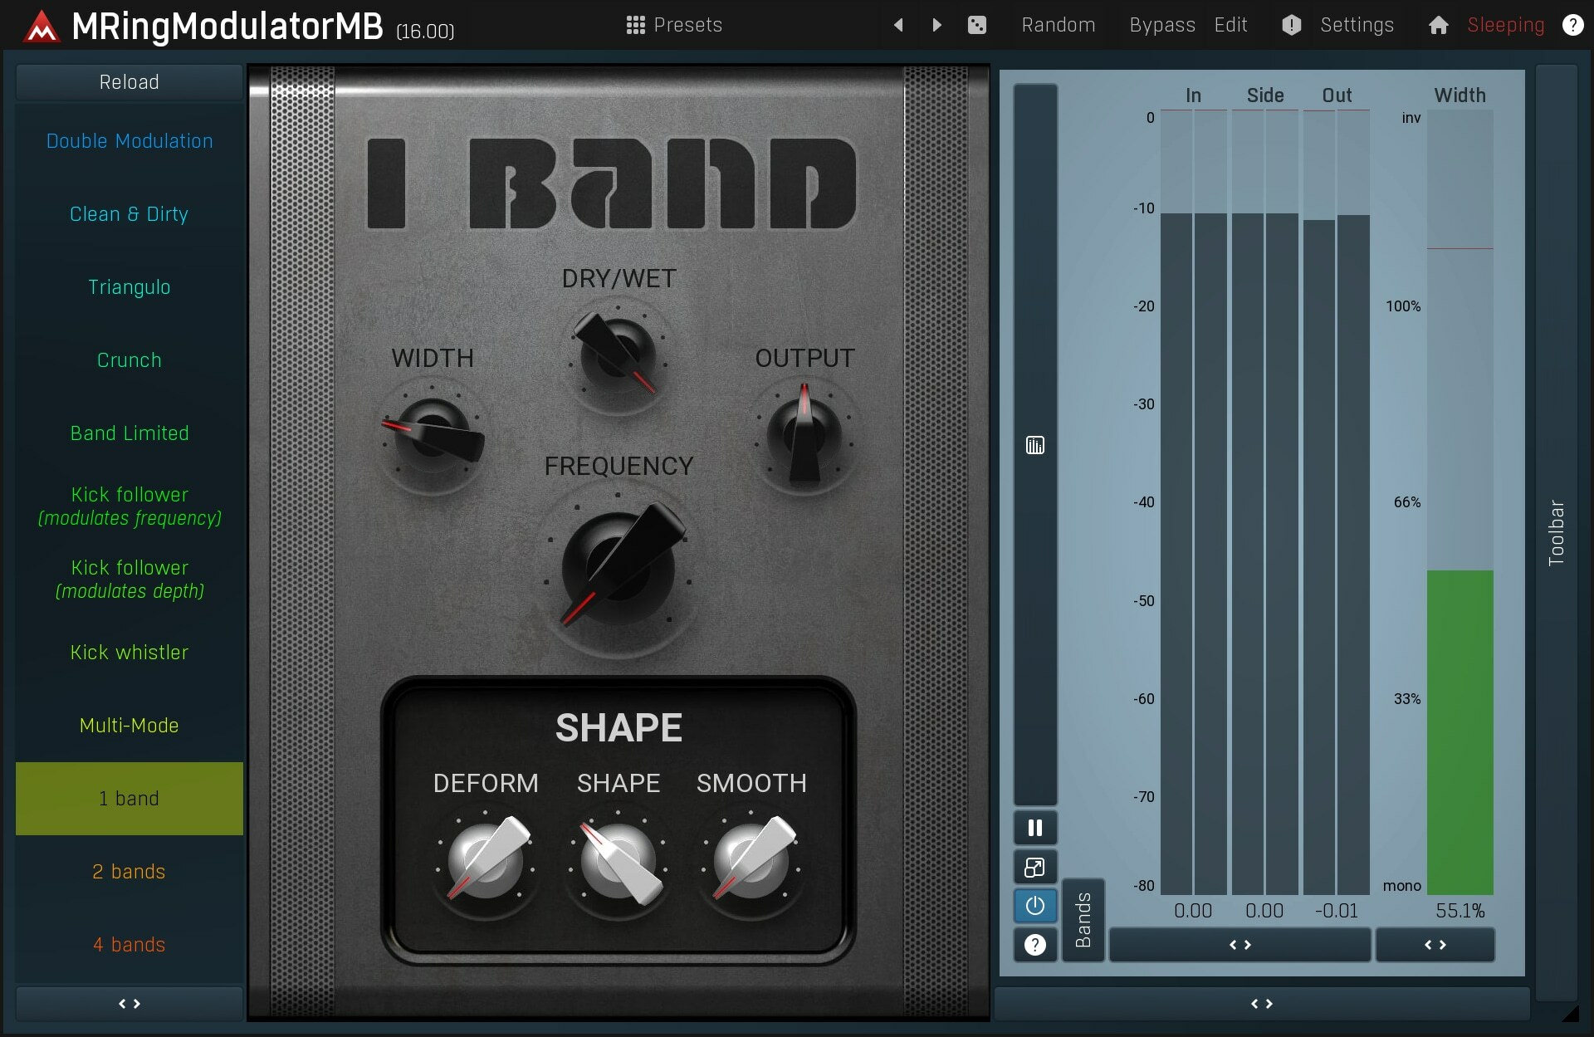
Task: Open the Edit menu
Action: click(1230, 25)
